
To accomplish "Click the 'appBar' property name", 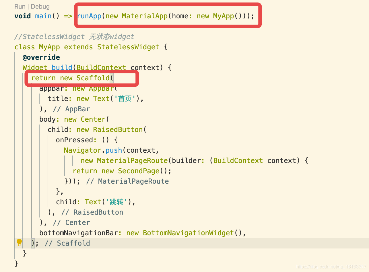I will pos(51,88).
